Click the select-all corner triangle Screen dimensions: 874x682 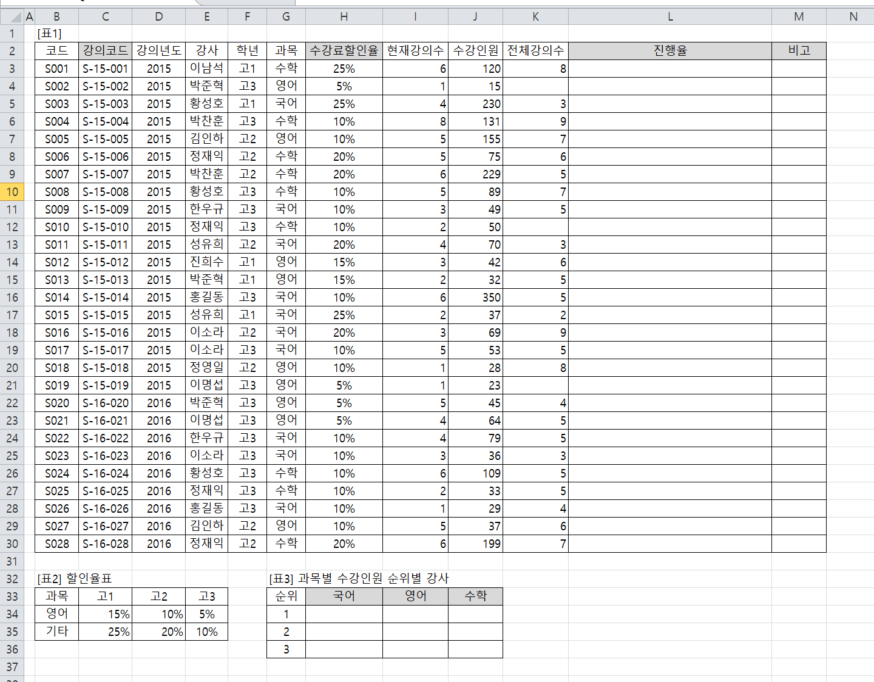point(16,17)
